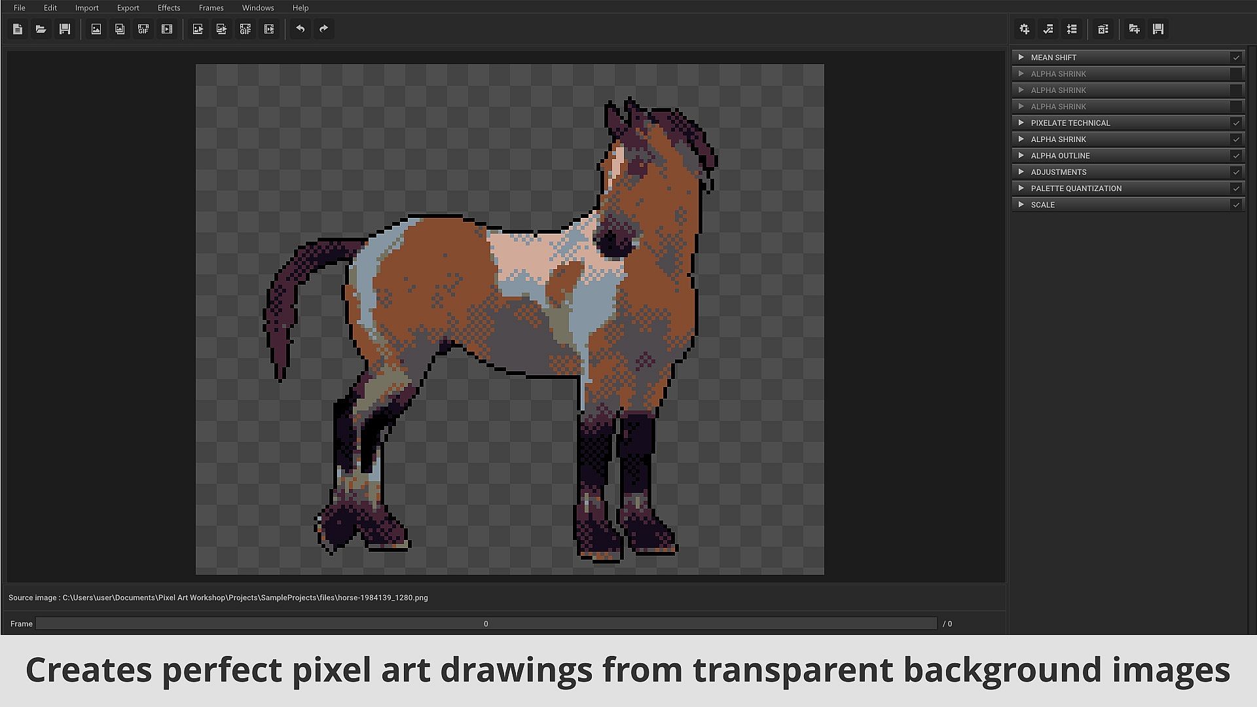
Task: Open the Effects menu
Action: pos(168,8)
